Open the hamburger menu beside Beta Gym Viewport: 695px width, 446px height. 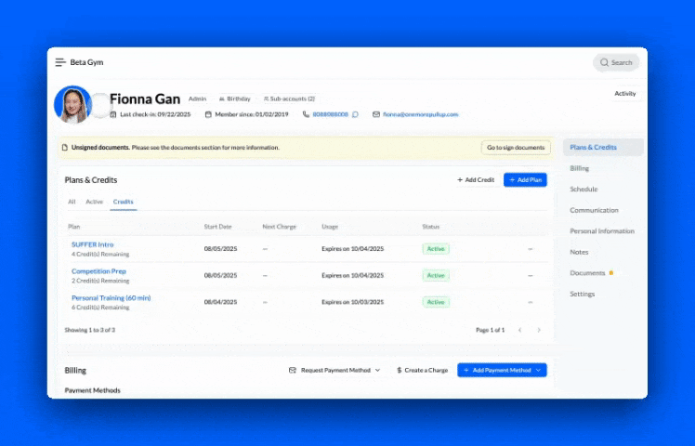coord(60,62)
